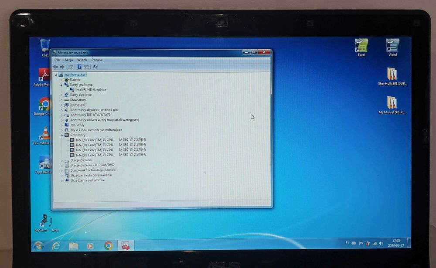Image resolution: width=436 pixels, height=268 pixels.
Task: Select the Komputer category row
Action: (x=78, y=105)
